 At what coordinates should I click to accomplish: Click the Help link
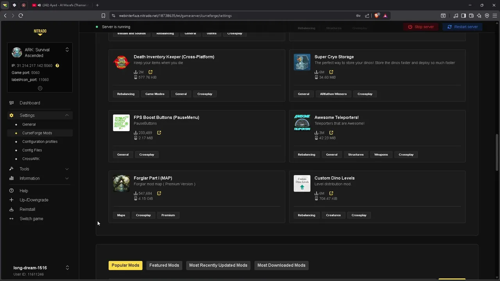click(x=24, y=191)
